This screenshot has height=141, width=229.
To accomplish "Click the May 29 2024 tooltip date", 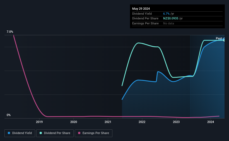I will [141, 9].
